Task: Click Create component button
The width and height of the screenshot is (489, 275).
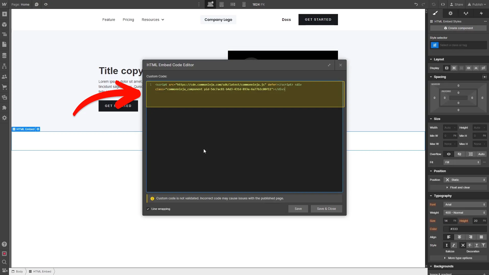Action: [458, 28]
